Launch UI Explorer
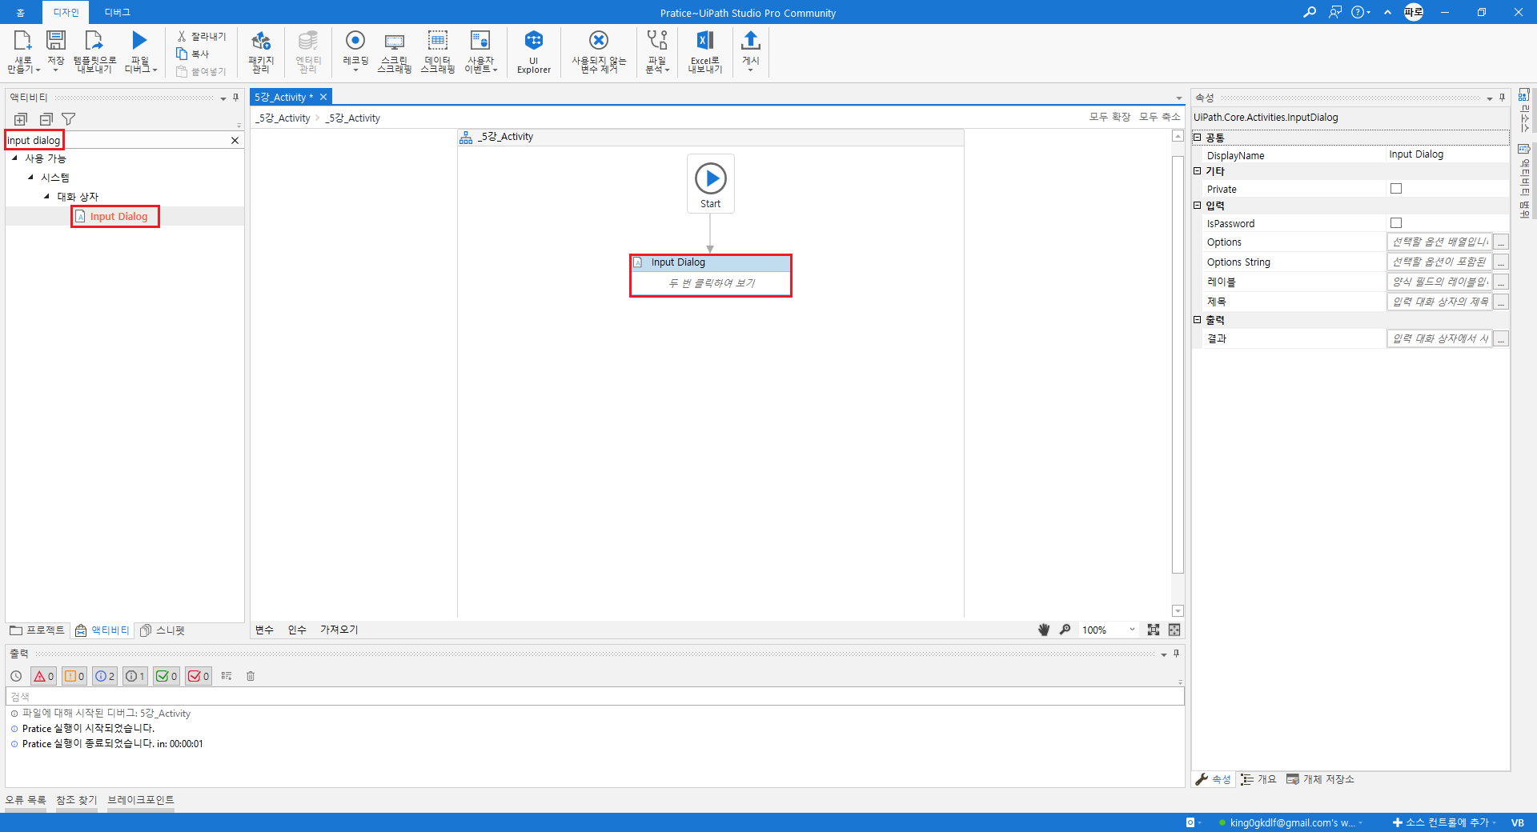 point(534,52)
